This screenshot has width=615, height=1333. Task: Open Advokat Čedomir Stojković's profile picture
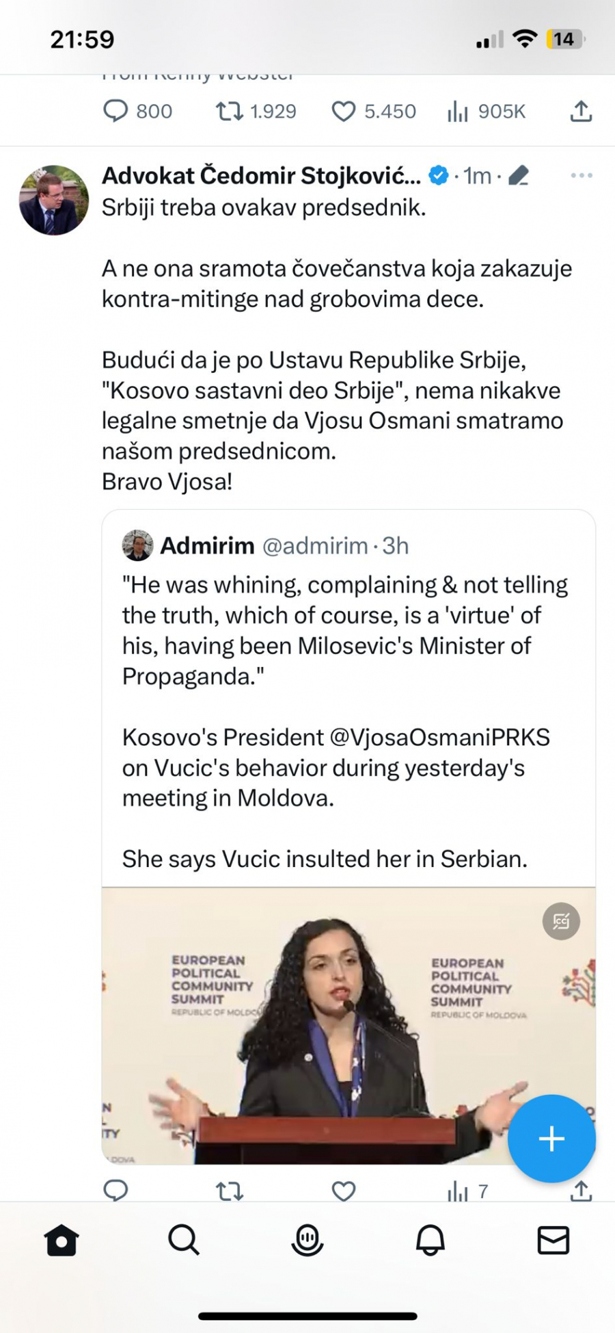point(54,200)
